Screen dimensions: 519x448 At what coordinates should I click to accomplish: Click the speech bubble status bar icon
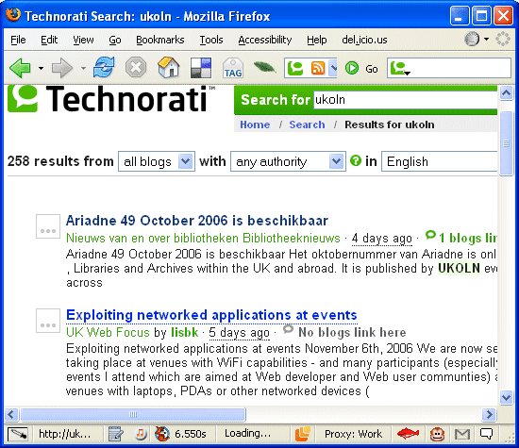487,434
